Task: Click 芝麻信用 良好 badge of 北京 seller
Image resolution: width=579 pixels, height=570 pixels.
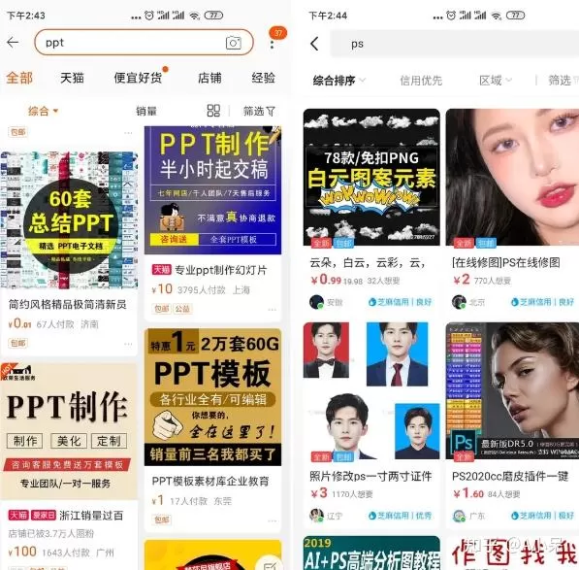Action: point(542,302)
